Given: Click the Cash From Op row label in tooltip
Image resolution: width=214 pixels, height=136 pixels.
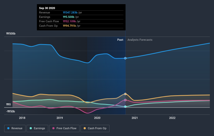Looking at the screenshot, I should pos(48,26).
